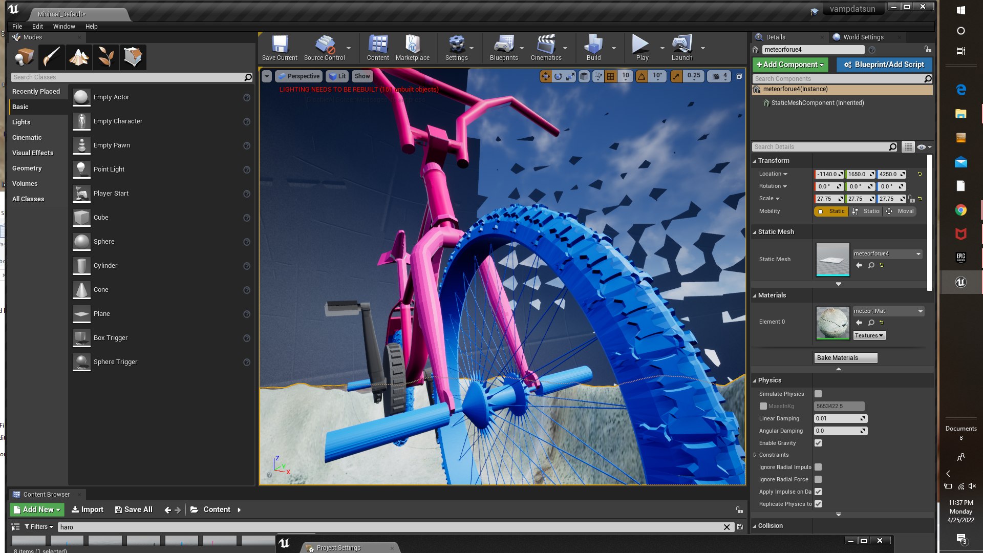The height and width of the screenshot is (553, 983).
Task: Switch to the World Settings tab
Action: [863, 37]
